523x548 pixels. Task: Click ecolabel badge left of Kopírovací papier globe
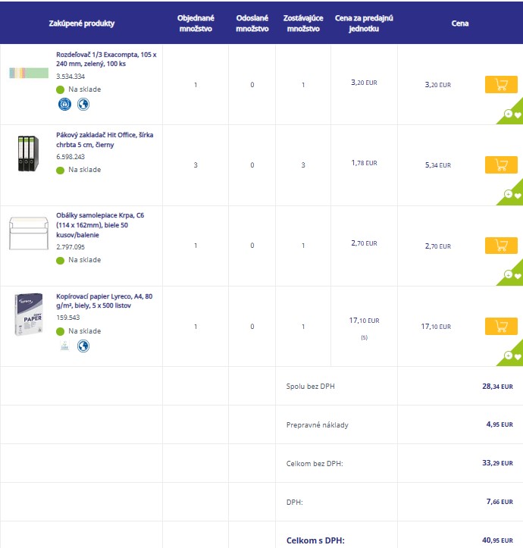click(64, 346)
